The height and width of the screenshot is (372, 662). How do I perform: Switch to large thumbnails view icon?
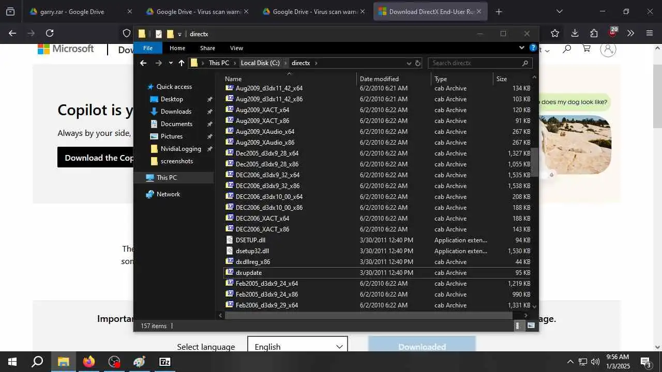pos(531,326)
